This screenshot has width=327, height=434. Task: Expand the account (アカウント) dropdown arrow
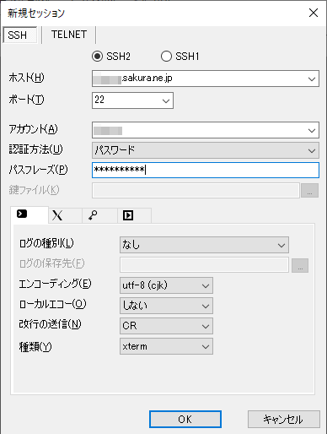point(312,130)
